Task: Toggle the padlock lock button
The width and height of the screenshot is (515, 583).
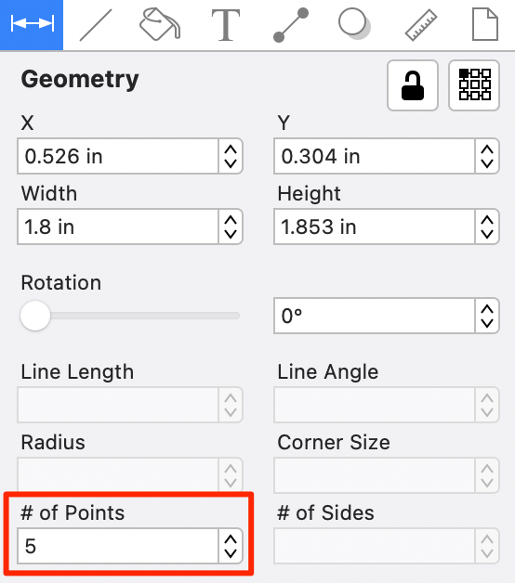Action: tap(413, 85)
